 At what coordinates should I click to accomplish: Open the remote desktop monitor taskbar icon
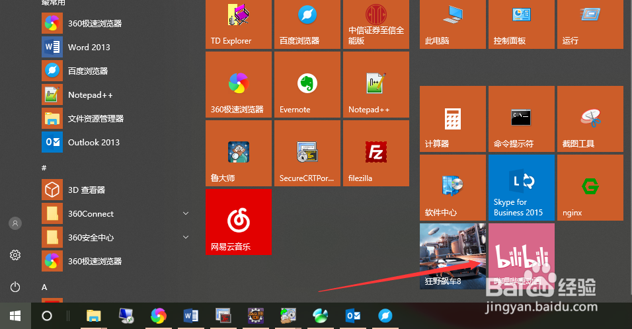126,316
